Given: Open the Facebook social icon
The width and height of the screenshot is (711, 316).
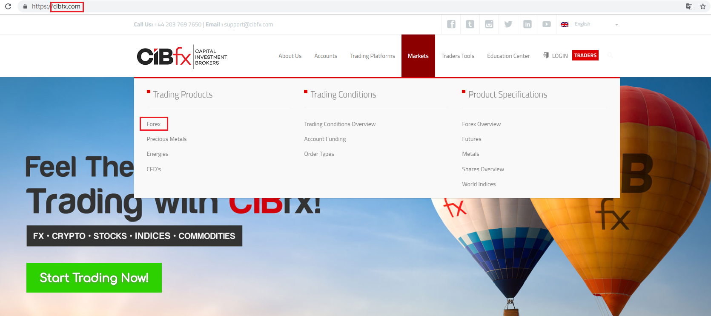Looking at the screenshot, I should point(451,24).
